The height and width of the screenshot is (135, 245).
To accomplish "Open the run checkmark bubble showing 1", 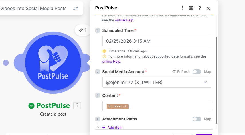I will (83, 30).
